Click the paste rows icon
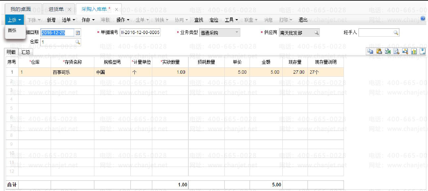 pyautogui.click(x=379, y=51)
